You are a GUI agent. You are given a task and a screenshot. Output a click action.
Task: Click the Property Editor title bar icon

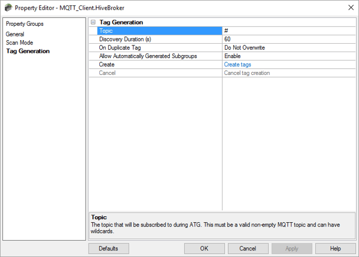(9, 7)
